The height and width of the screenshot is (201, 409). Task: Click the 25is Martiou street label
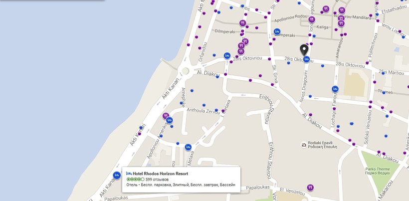point(391,72)
